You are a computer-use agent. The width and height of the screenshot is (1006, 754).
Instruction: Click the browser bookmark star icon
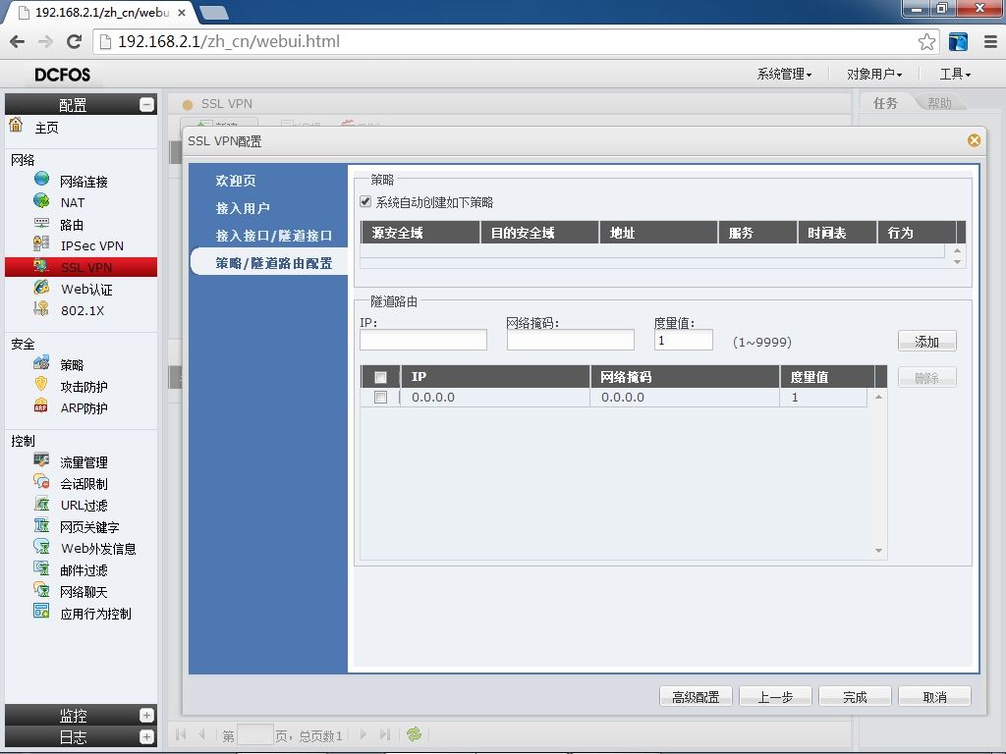coord(926,42)
